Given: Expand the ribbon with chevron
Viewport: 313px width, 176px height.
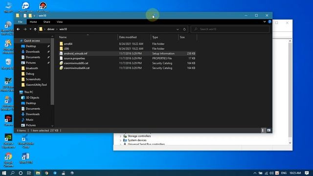Looking at the screenshot, I should coord(265,22).
